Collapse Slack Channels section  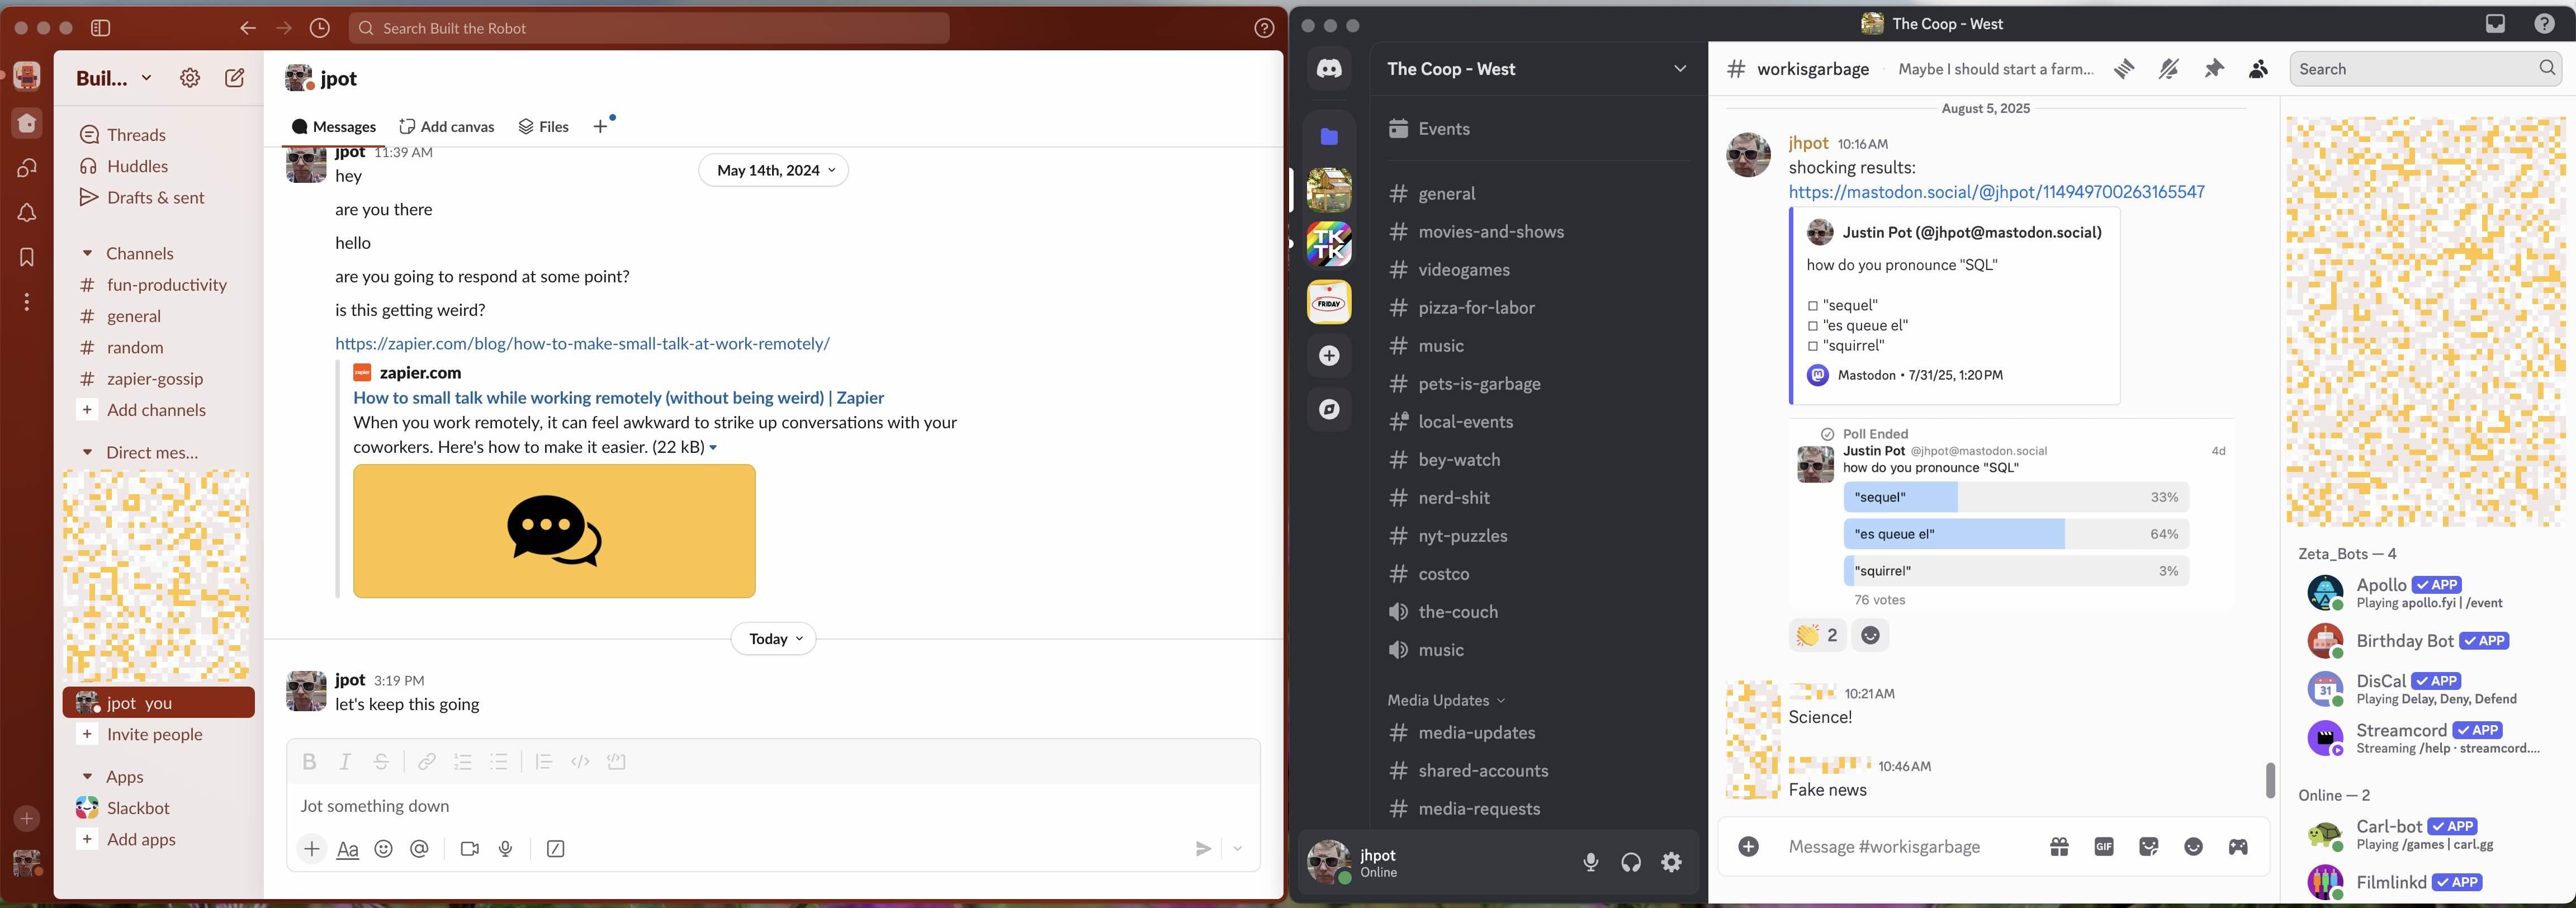(x=87, y=254)
